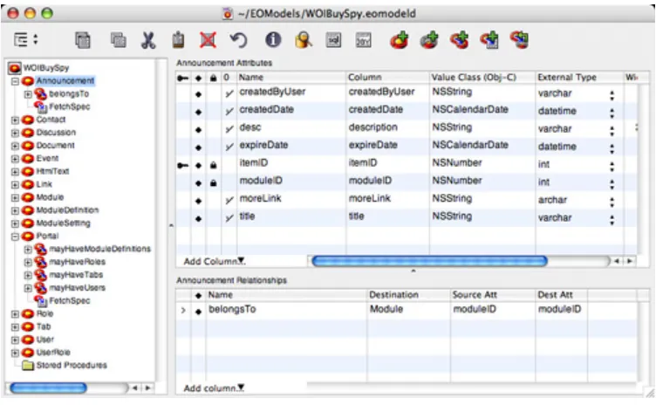Click the toolbar icon right of SQL

pos(363,40)
